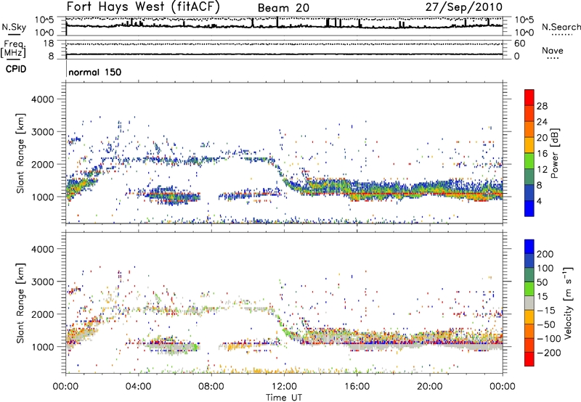The height and width of the screenshot is (402, 581).
Task: Click the 4000 tick of the velocity panel
Action: pos(42,249)
